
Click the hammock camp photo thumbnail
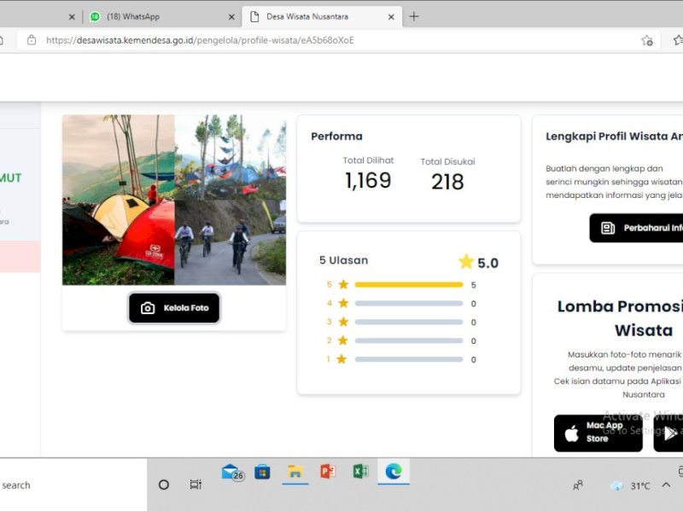tap(231, 157)
